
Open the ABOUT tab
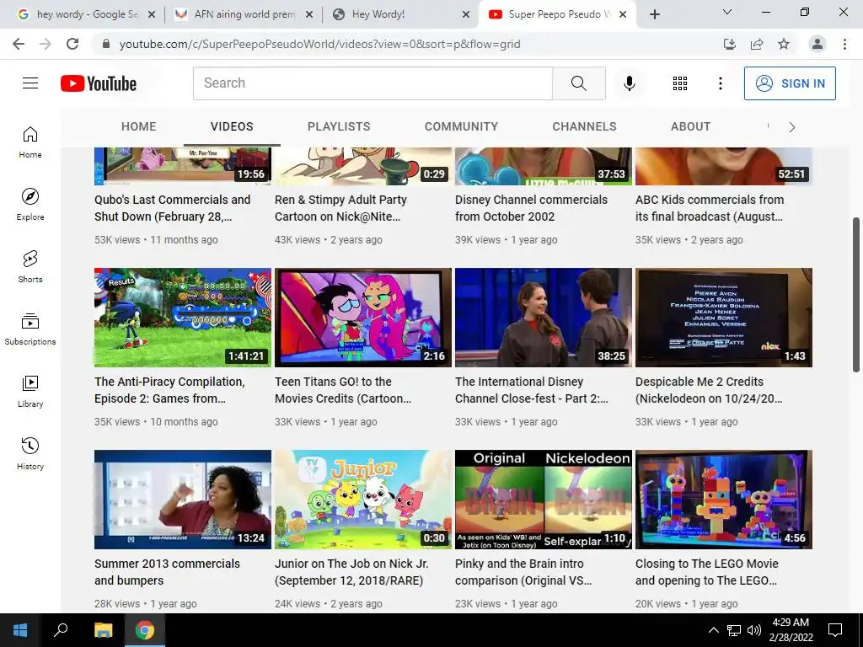pyautogui.click(x=691, y=126)
